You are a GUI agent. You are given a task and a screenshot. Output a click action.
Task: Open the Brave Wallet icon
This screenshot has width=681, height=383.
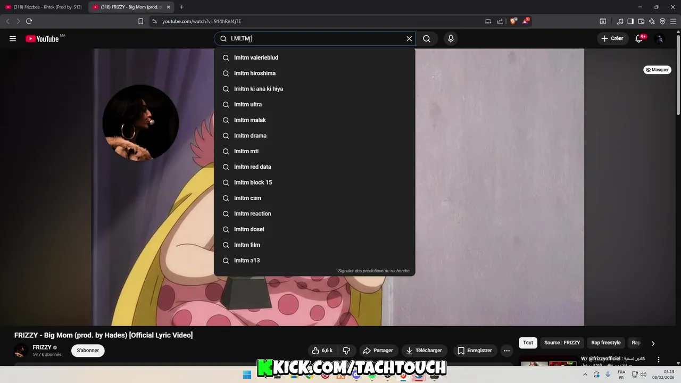[641, 21]
